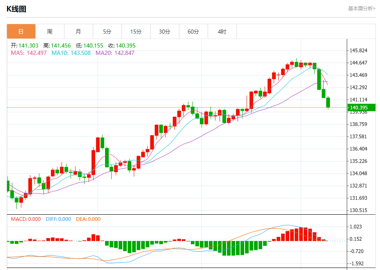
Task: Select the 日 daily chart tab
Action: tap(21, 32)
